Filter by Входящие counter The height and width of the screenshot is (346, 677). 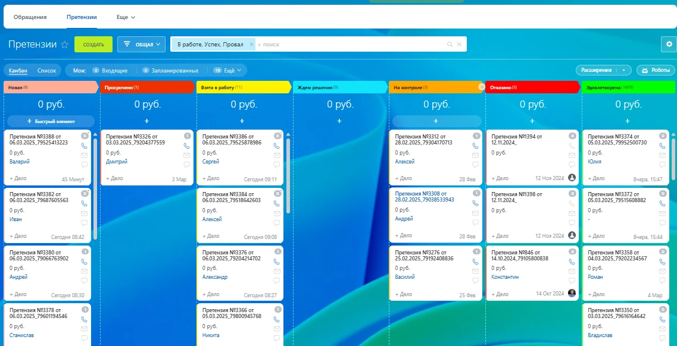tap(110, 70)
